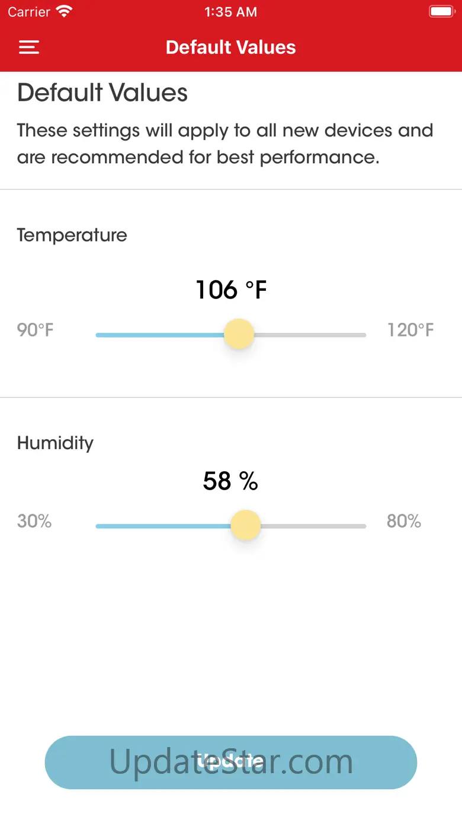Click the Temperature slider's yellow thumb
The height and width of the screenshot is (823, 462).
[x=239, y=334]
